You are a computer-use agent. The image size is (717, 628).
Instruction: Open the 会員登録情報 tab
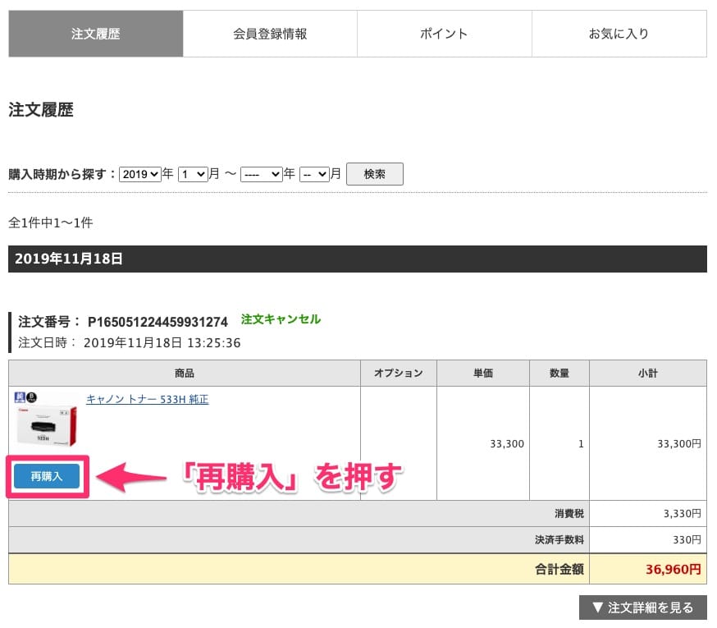point(270,34)
